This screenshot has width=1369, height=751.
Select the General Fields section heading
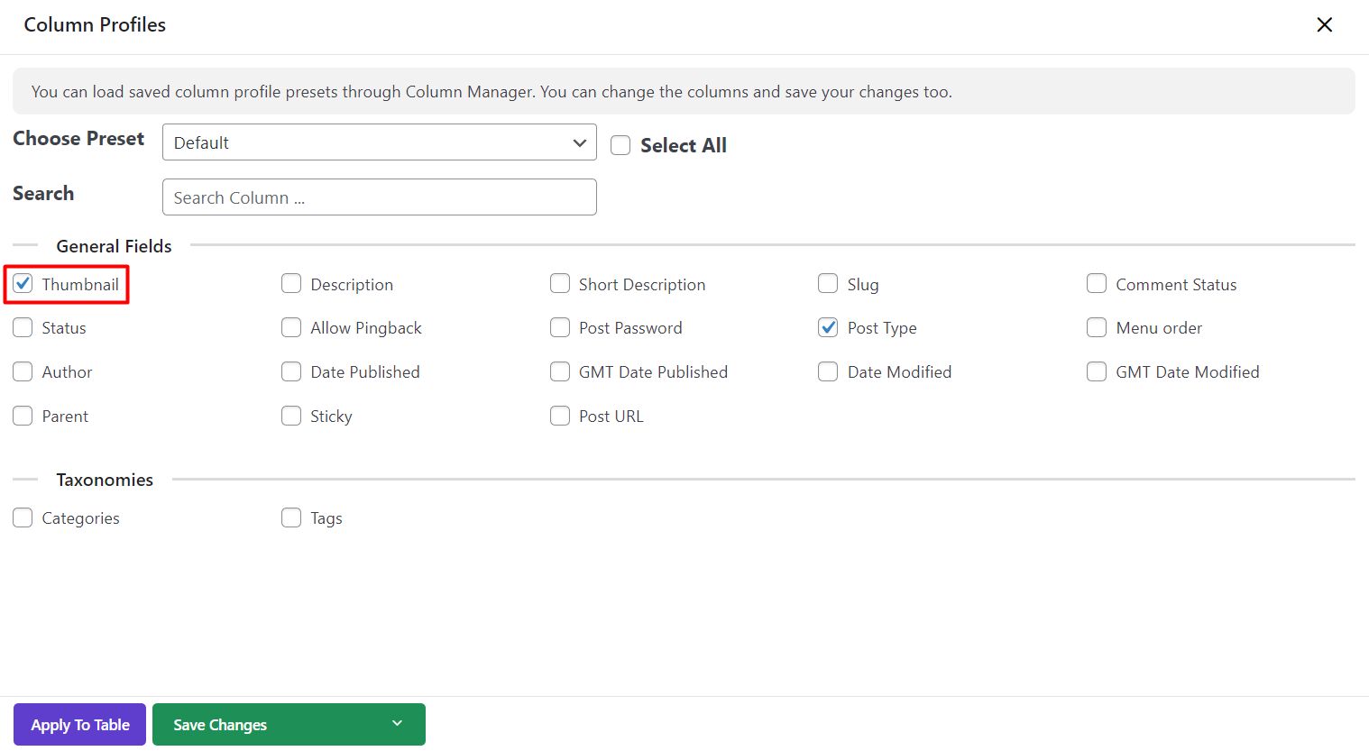(114, 246)
